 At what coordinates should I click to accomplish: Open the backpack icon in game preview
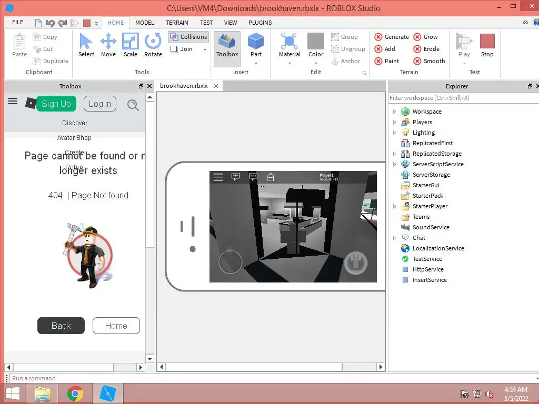pos(271,177)
